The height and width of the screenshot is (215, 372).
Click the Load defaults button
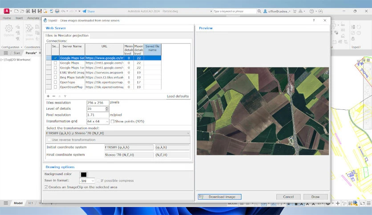[178, 96]
